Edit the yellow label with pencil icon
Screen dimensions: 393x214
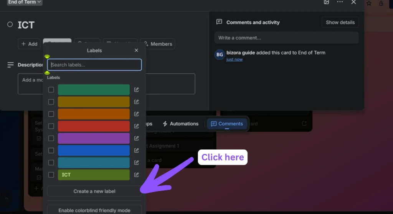[136, 102]
